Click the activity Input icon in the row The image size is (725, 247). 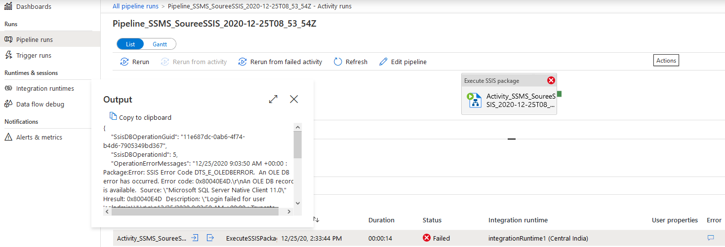(x=195, y=238)
